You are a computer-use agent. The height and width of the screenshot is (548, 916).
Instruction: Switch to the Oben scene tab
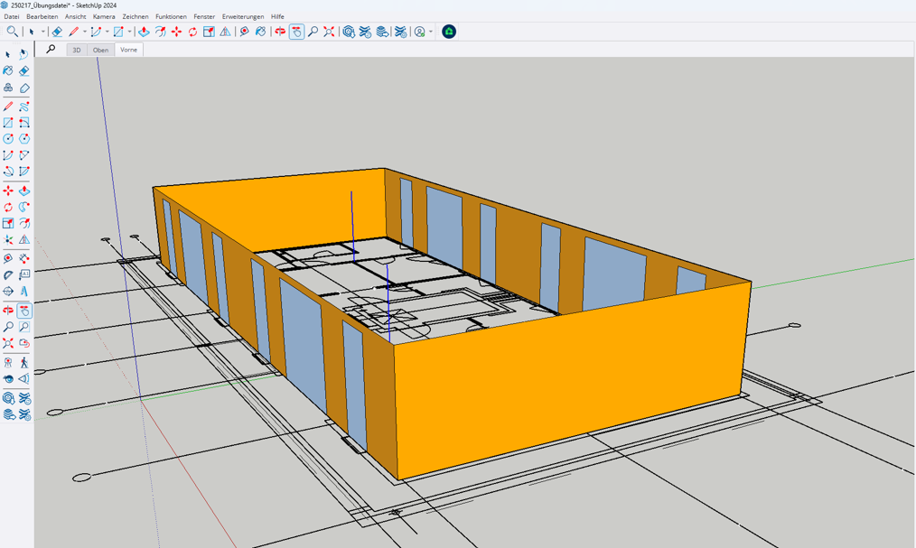click(100, 50)
